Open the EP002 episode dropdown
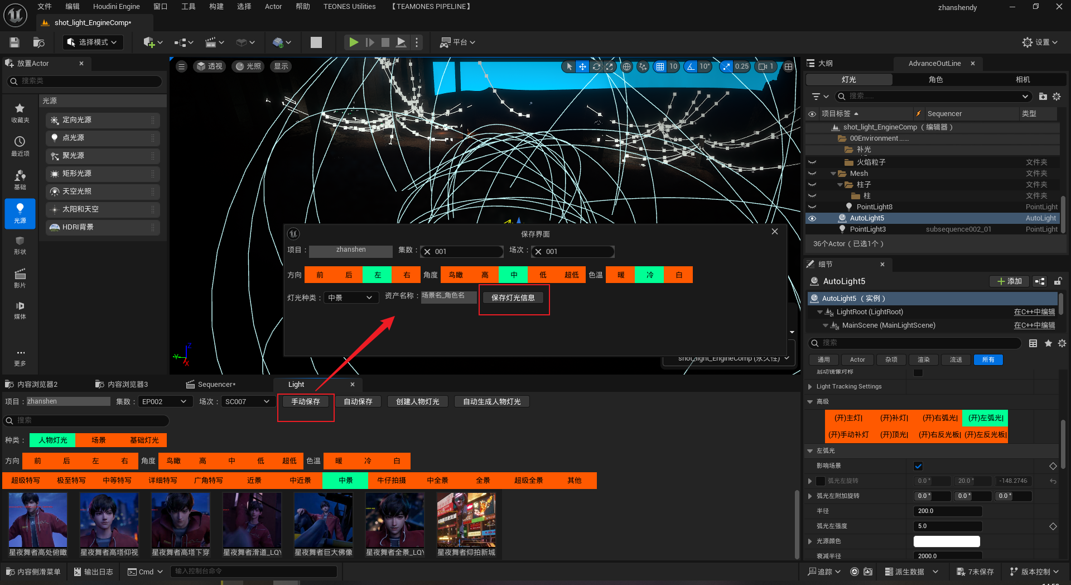The height and width of the screenshot is (585, 1071). tap(164, 402)
